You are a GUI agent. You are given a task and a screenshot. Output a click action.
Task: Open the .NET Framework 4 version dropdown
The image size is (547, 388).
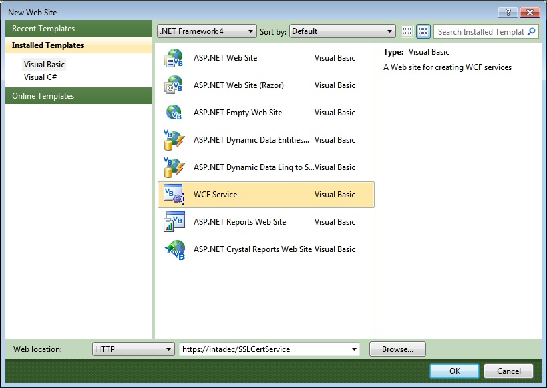pyautogui.click(x=207, y=31)
